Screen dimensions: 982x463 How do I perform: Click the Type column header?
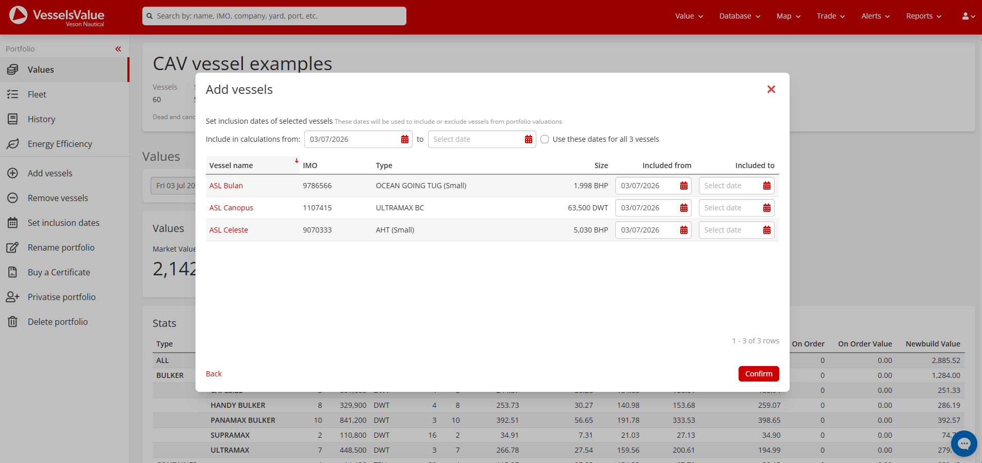(x=384, y=166)
